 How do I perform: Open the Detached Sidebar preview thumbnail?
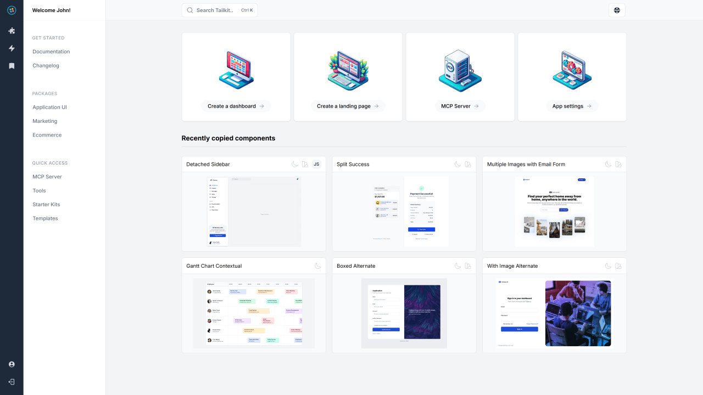(254, 212)
